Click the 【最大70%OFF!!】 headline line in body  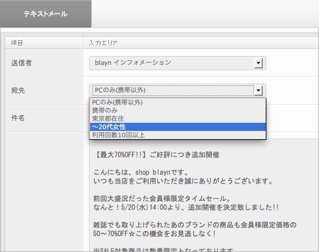click(x=156, y=155)
